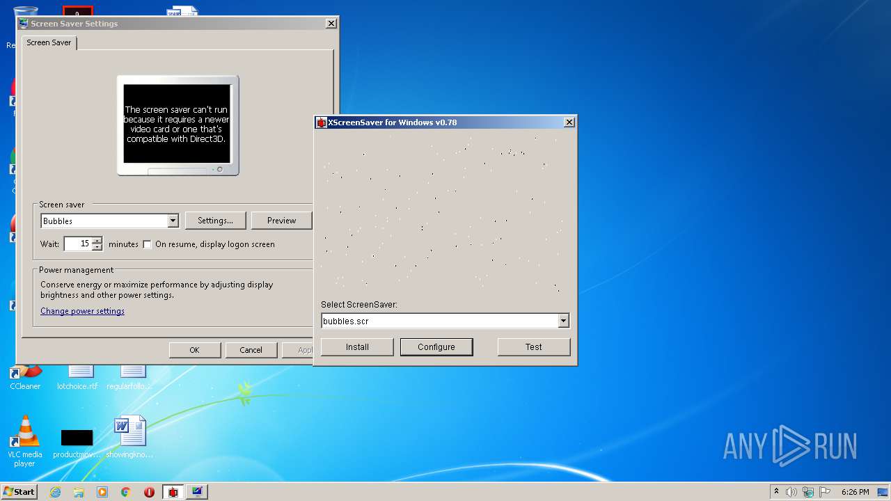Open Change power settings link
891x501 pixels.
click(82, 311)
